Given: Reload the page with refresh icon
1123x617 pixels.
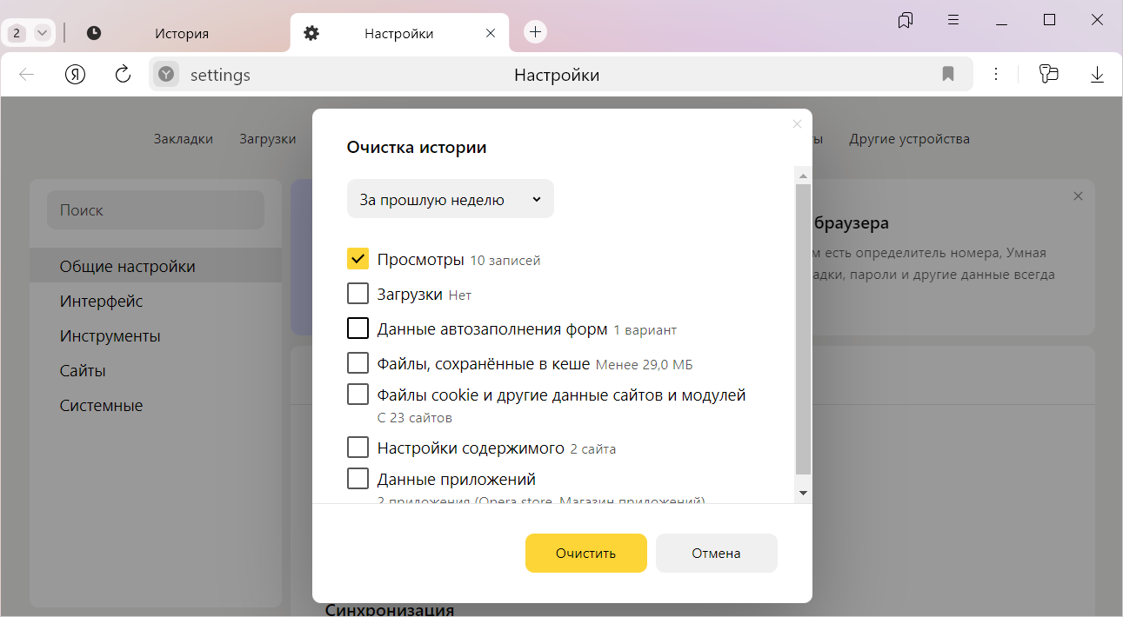Looking at the screenshot, I should [123, 75].
